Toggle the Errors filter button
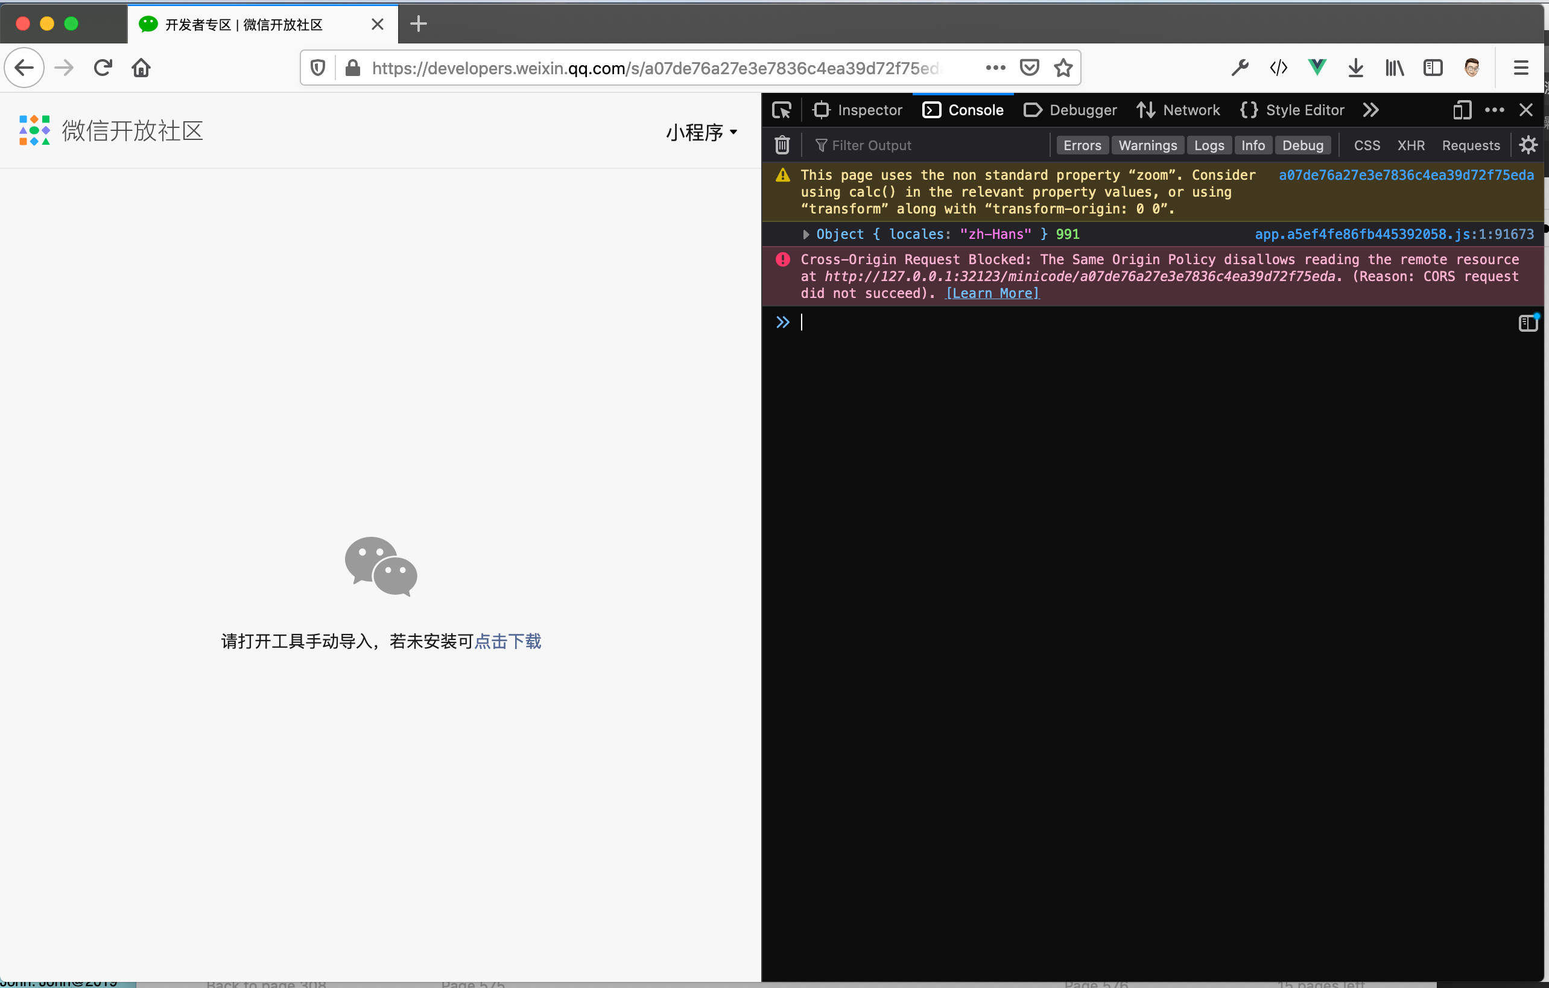Screen dimensions: 1549x988 1082,145
